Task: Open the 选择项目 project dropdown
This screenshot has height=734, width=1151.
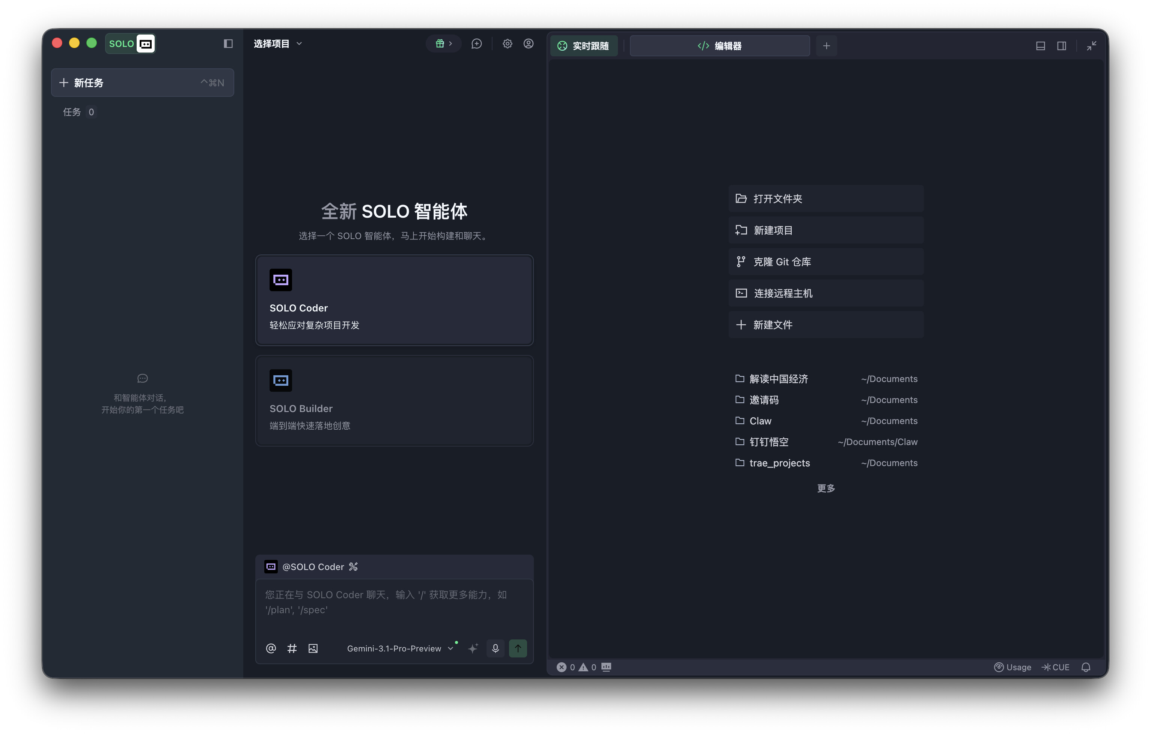Action: pos(278,44)
